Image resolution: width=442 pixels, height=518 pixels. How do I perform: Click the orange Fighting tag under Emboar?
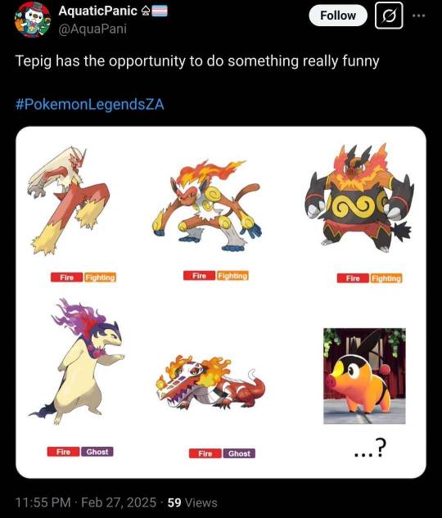(x=386, y=278)
